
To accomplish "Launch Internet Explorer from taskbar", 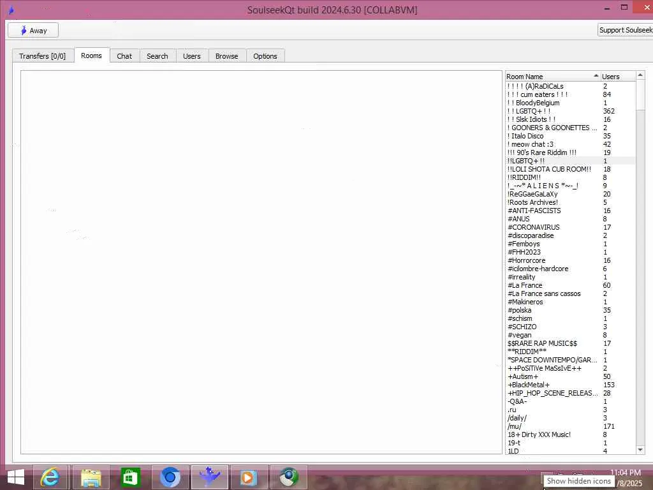I will click(50, 477).
